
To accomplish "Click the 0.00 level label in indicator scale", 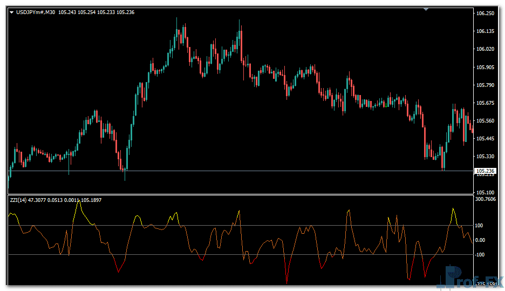I will [481, 240].
